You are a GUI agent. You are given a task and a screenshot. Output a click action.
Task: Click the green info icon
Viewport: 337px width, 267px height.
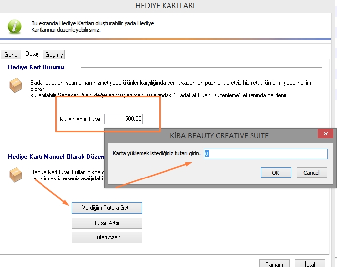(x=15, y=27)
